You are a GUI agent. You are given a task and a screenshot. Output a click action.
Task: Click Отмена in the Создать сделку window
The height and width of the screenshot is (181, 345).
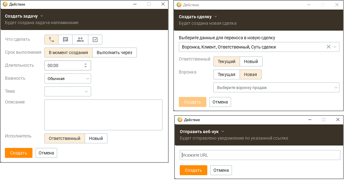click(220, 102)
